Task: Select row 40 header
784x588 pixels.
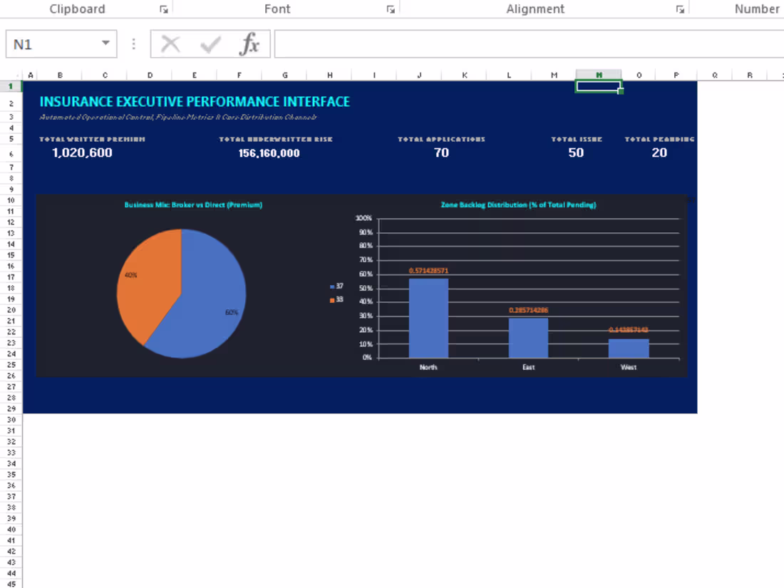Action: 11,530
